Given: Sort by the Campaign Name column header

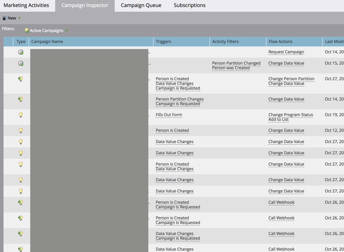Looking at the screenshot, I should coord(47,42).
